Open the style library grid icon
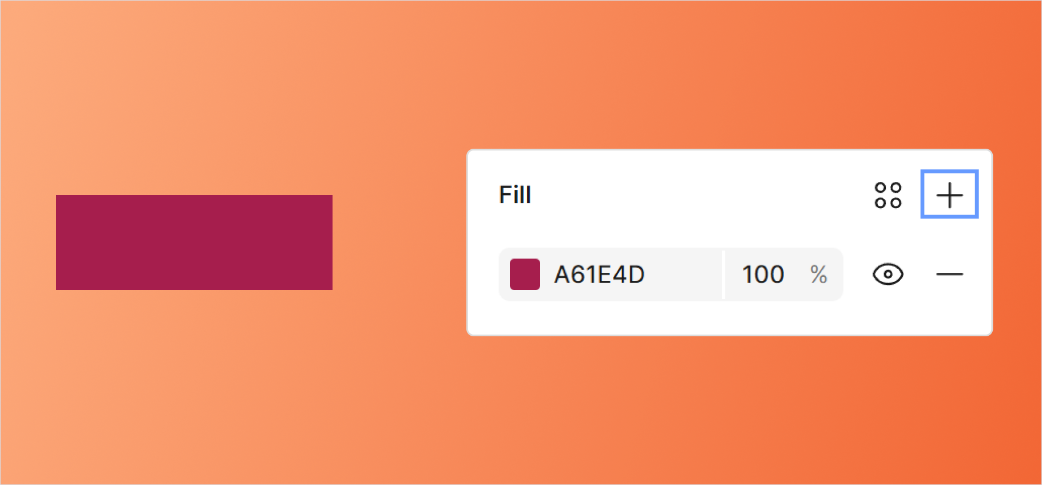The width and height of the screenshot is (1042, 485). [888, 195]
